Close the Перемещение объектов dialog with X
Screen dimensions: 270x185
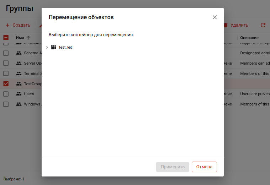pyautogui.click(x=215, y=17)
